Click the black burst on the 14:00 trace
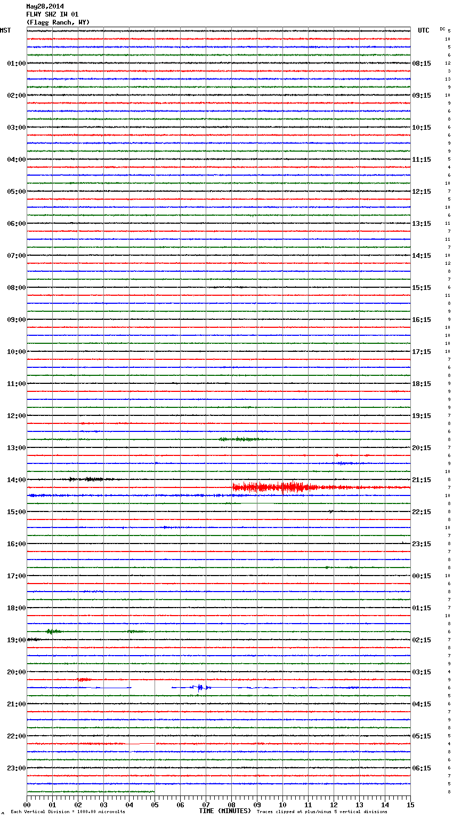The height and width of the screenshot is (819, 453). pos(91,479)
